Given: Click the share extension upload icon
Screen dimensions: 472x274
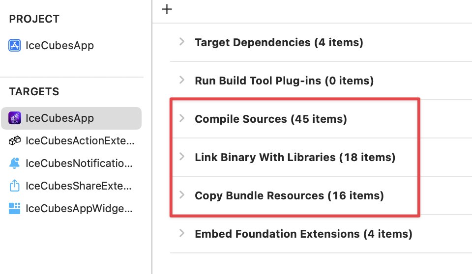Looking at the screenshot, I should click(15, 186).
